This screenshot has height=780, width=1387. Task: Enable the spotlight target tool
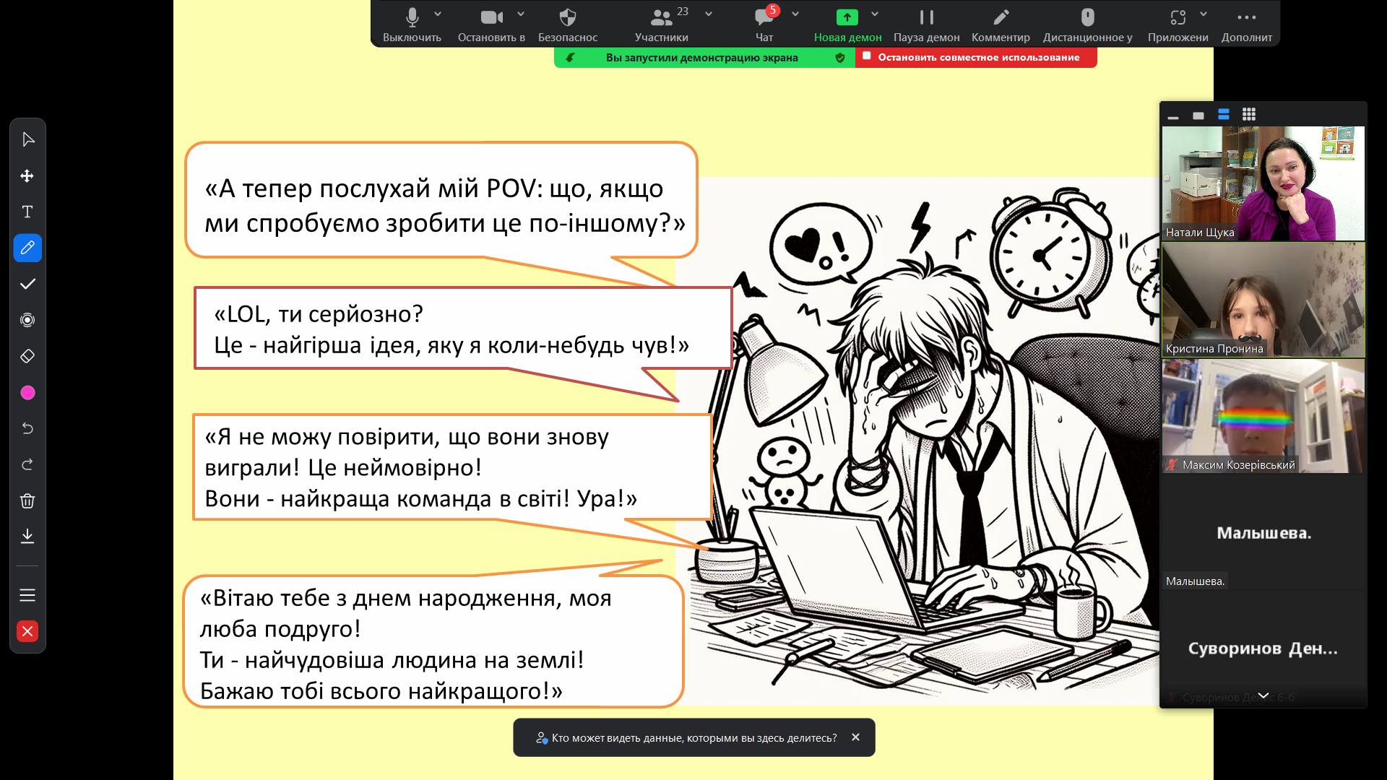[x=27, y=320]
